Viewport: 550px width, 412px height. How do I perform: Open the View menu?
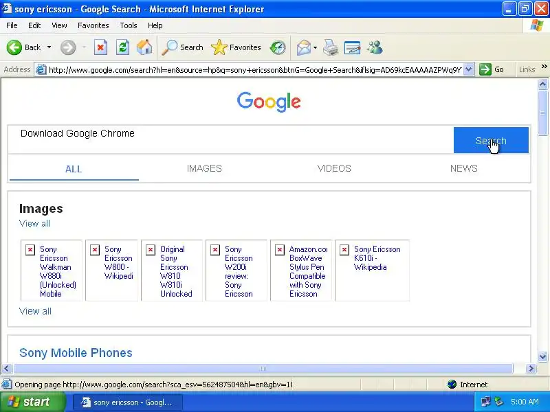coord(59,25)
